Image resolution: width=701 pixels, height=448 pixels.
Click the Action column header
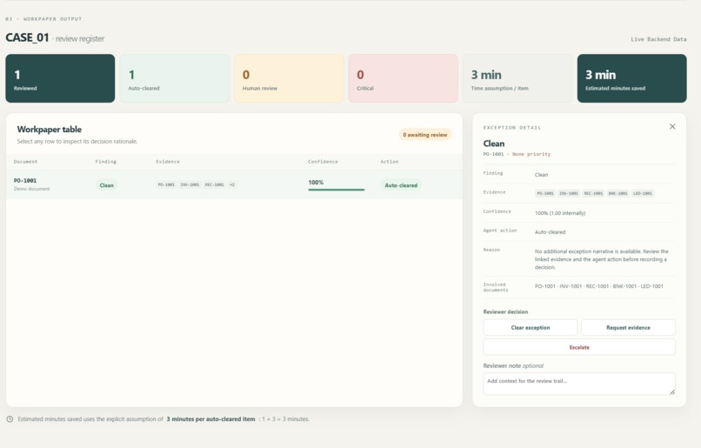pyautogui.click(x=390, y=162)
